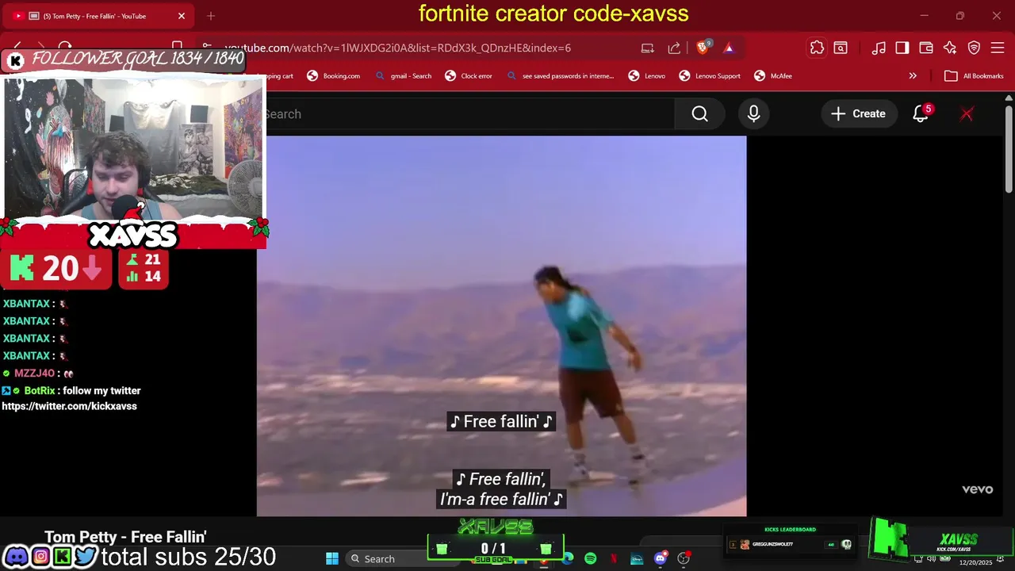Install page as app icon in the address bar
The width and height of the screenshot is (1015, 571).
[648, 48]
